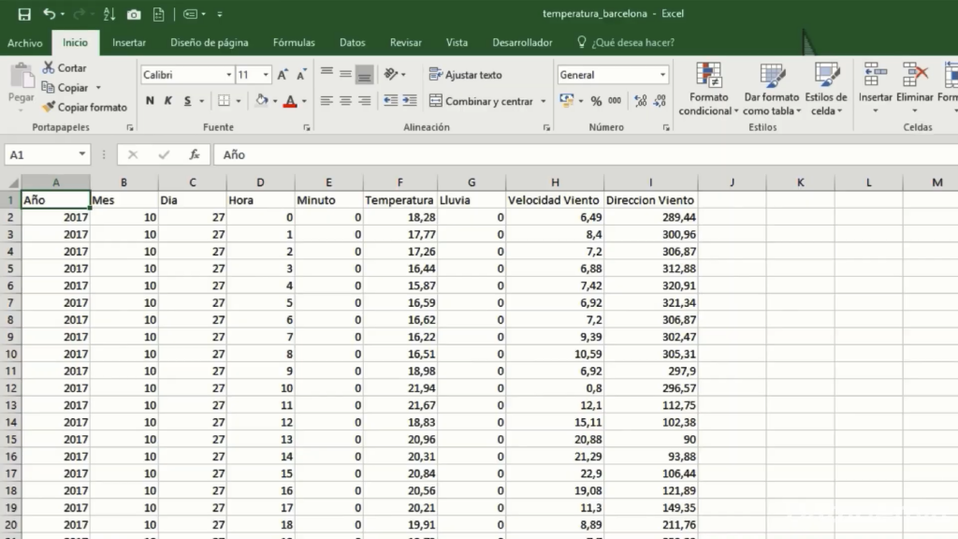Image resolution: width=958 pixels, height=539 pixels.
Task: Click the Undo arrow icon
Action: pyautogui.click(x=49, y=14)
